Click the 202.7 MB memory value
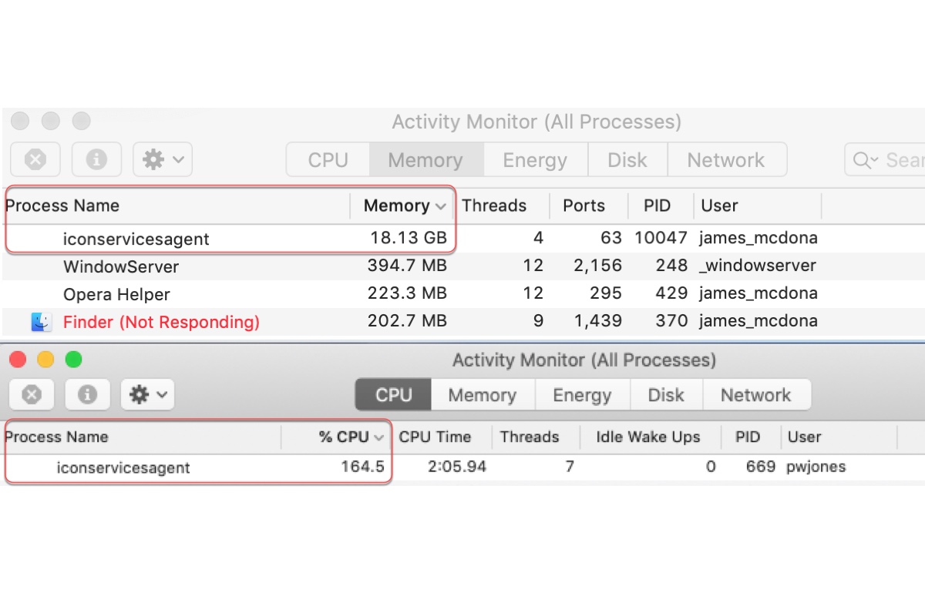This screenshot has height=616, width=925. (407, 321)
